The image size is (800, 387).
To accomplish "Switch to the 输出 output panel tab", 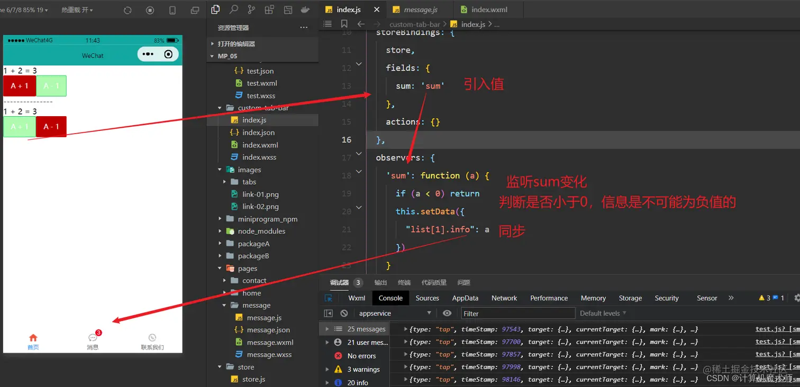I will 380,282.
